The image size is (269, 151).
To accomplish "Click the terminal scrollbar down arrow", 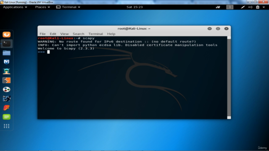I will 229,117.
